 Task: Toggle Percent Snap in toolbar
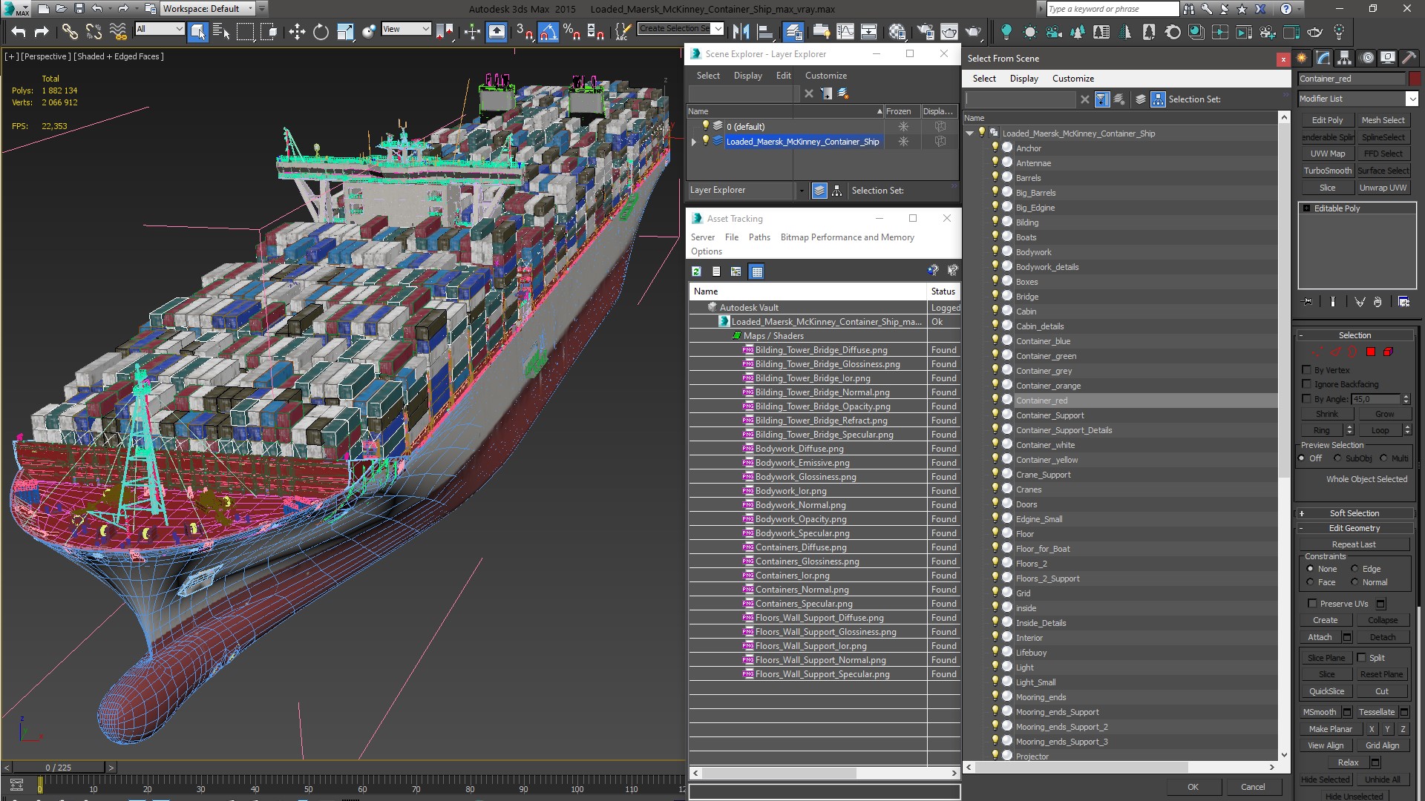571,31
